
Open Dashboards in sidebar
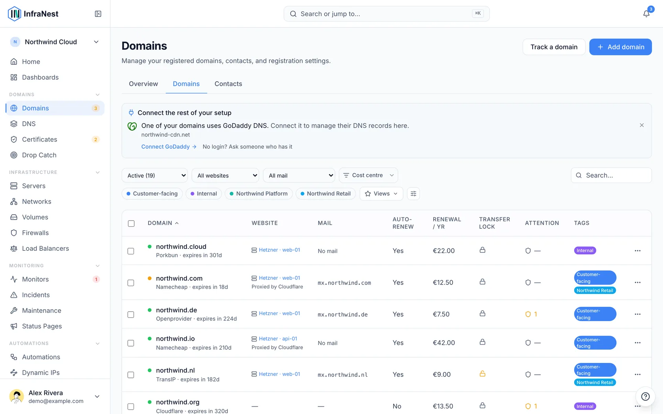pos(55,77)
